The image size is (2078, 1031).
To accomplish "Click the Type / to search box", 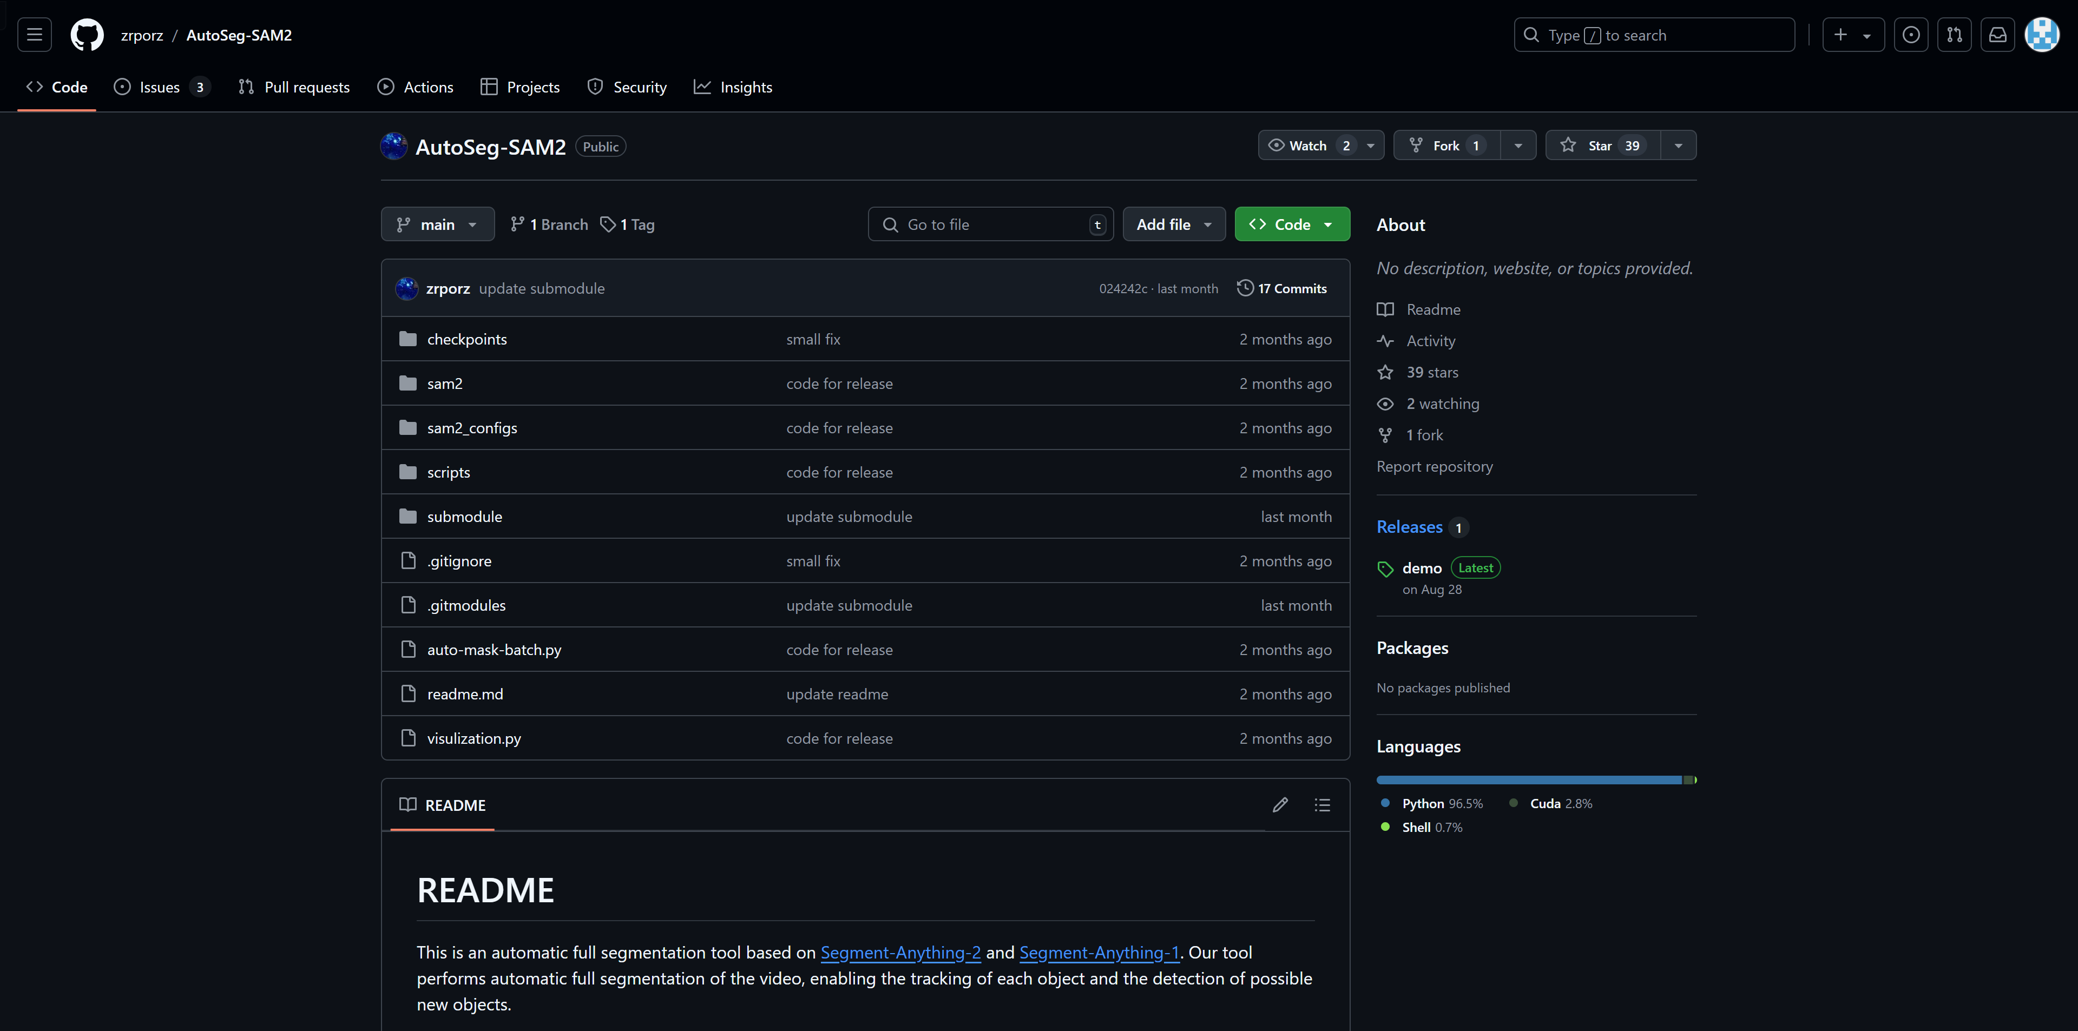I will [1654, 35].
